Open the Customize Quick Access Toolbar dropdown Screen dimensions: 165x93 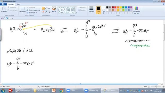[x=12, y=18]
